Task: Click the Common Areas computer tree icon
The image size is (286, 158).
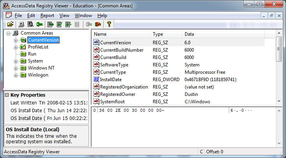Action: [x=16, y=33]
